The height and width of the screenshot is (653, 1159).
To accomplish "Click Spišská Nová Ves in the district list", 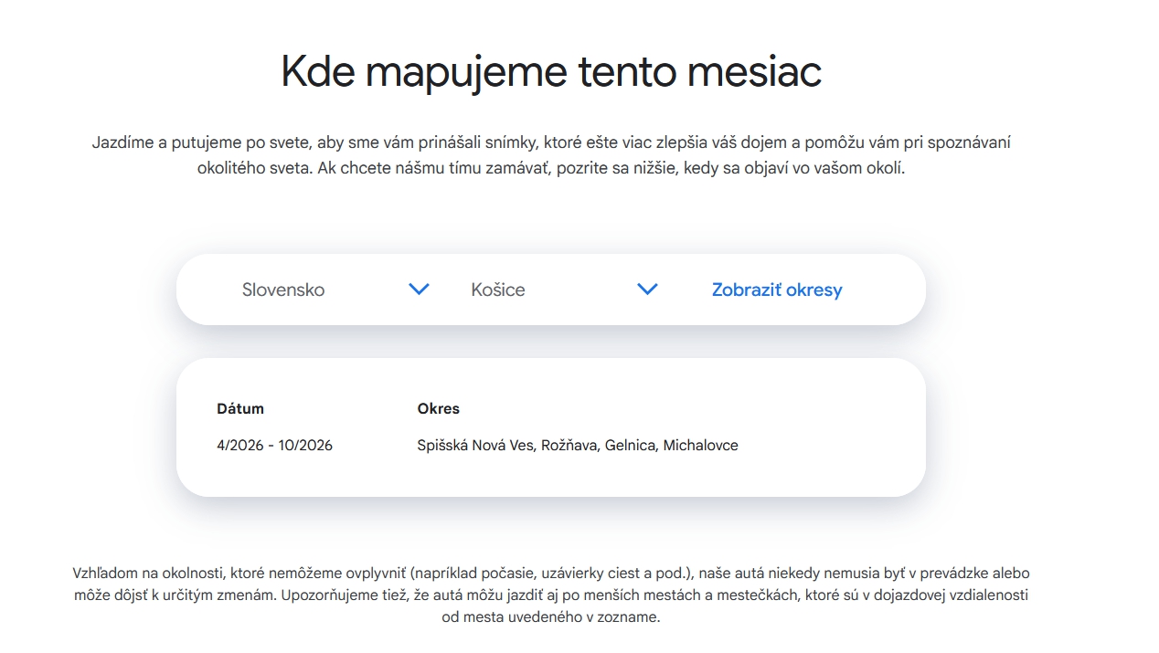I will click(x=474, y=446).
